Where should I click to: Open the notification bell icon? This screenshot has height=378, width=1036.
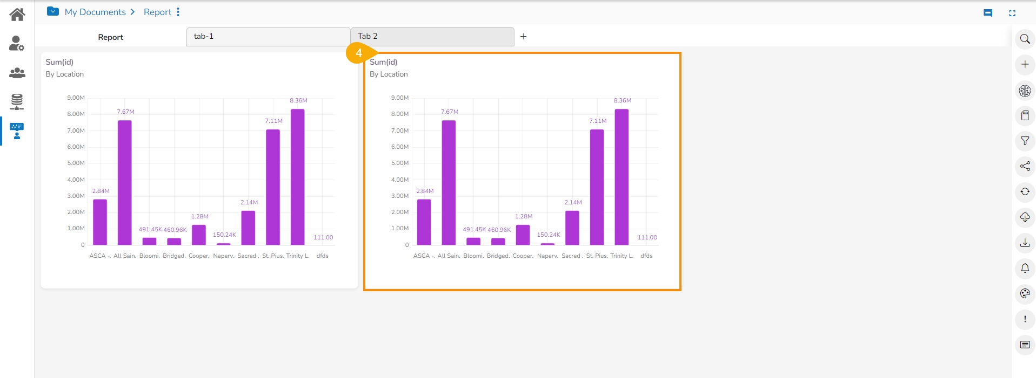click(1025, 268)
